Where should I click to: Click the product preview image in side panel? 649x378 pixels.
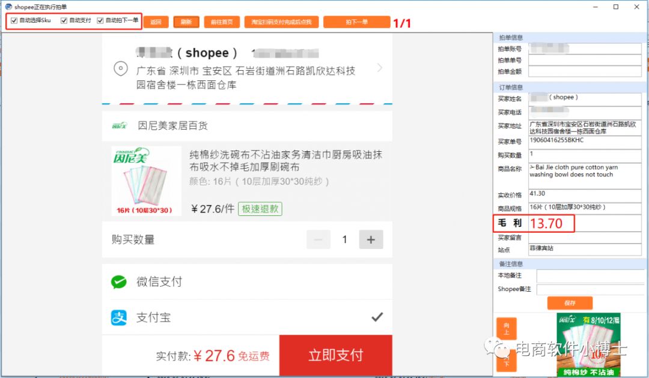pyautogui.click(x=588, y=345)
